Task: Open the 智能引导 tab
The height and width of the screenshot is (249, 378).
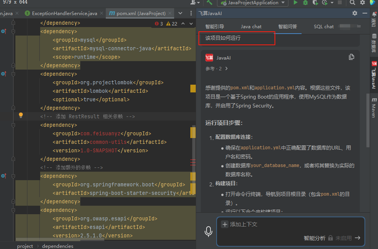Action: (215, 27)
